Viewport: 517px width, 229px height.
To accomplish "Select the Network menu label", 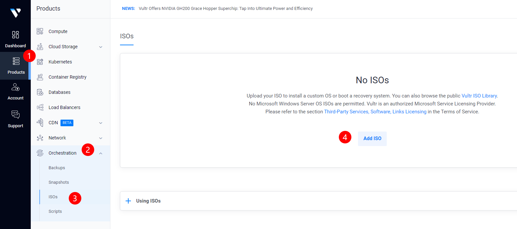I will (x=57, y=138).
